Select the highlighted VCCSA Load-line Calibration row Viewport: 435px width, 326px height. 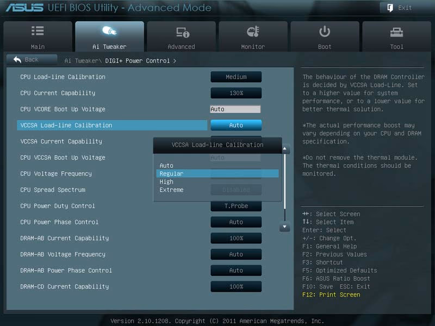point(112,125)
